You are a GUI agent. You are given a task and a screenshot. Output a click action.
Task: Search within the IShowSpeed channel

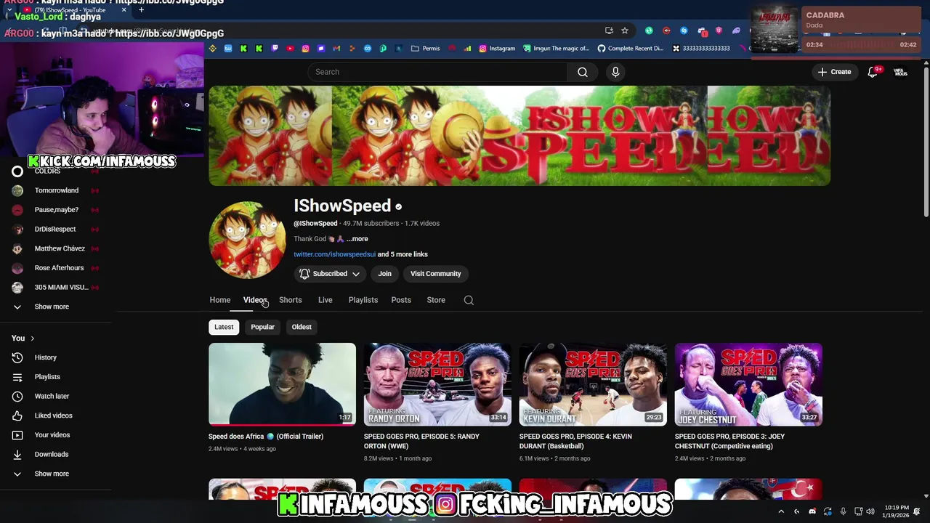coord(469,300)
